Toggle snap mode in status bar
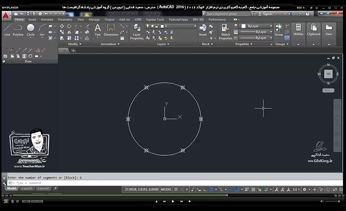Image resolution: width=346 pixels, height=211 pixels. [x=182, y=189]
